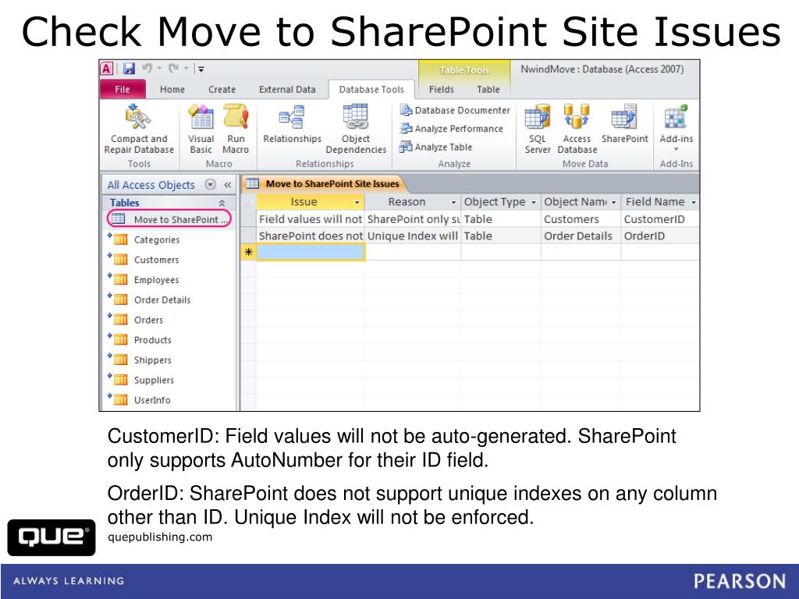799x599 pixels.
Task: Move data to SQL Server
Action: pyautogui.click(x=537, y=130)
